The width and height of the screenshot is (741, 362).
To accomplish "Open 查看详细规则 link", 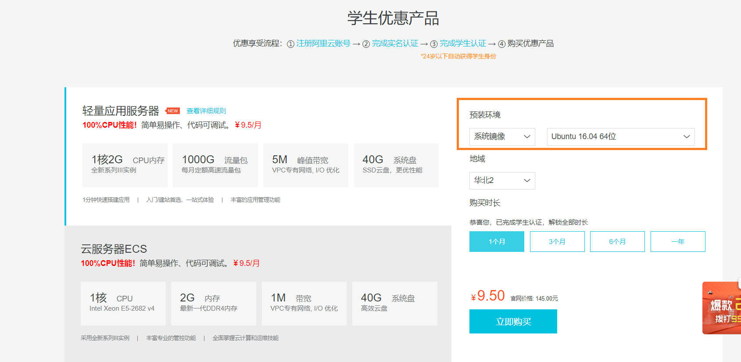I will pos(206,111).
